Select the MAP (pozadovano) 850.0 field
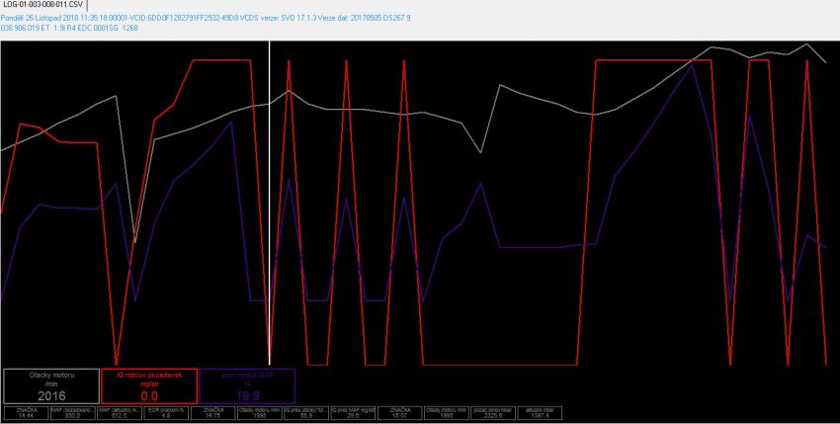This screenshot has height=424, width=840. [x=78, y=413]
